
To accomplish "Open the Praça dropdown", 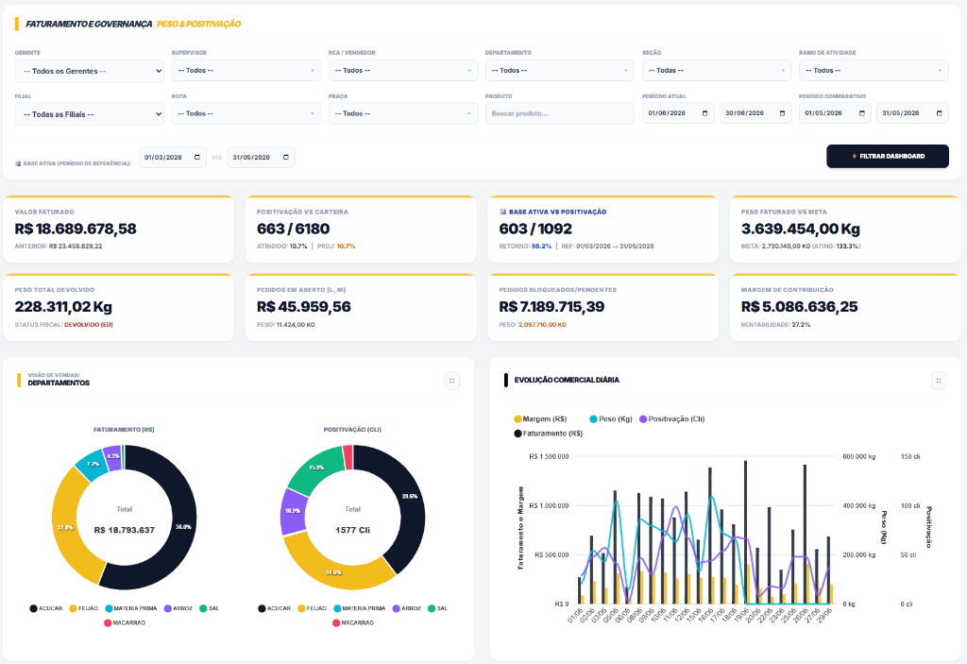I will (x=403, y=113).
